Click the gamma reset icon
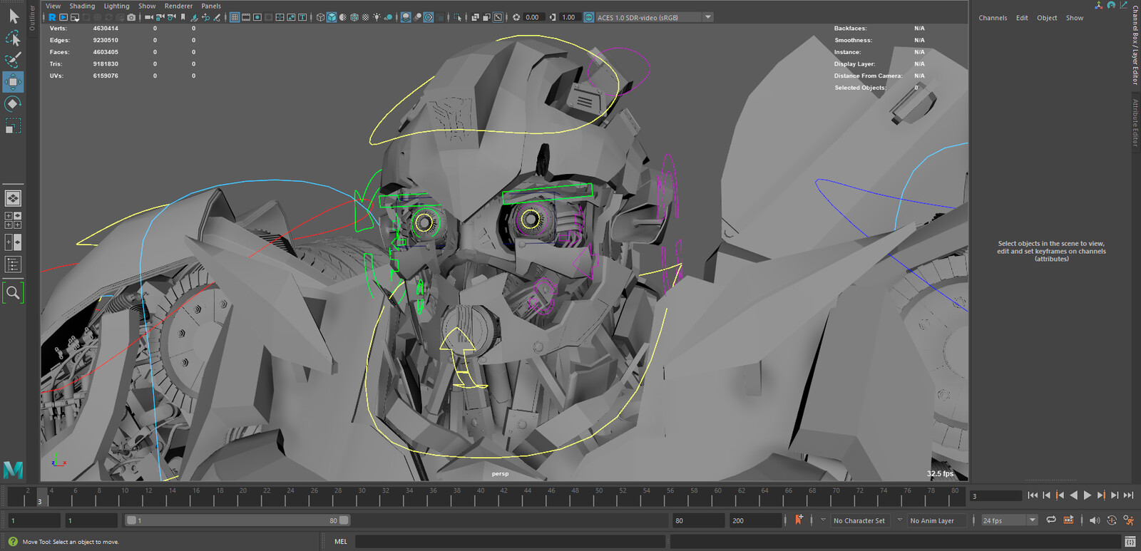Image resolution: width=1141 pixels, height=551 pixels. tap(553, 17)
